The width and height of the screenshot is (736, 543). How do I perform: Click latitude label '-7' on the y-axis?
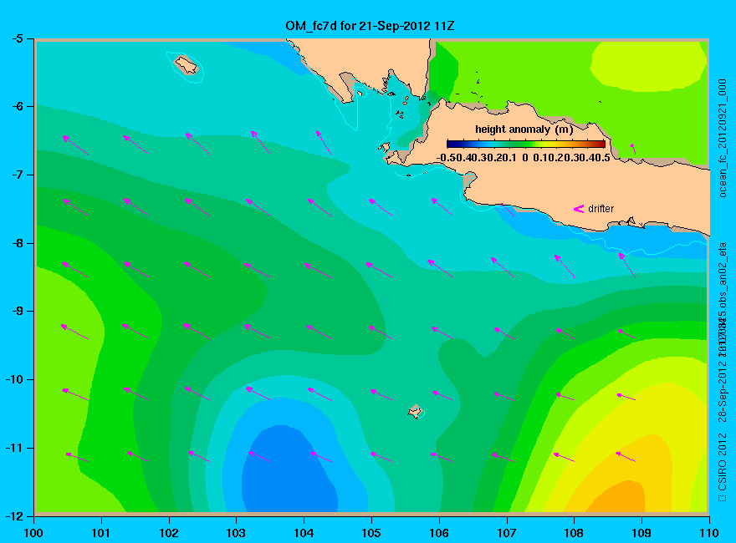click(17, 175)
